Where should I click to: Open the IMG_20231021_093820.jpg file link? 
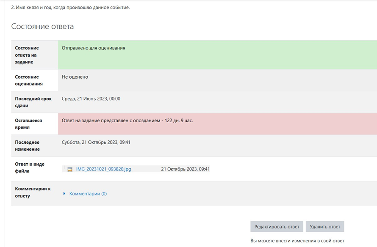coord(104,169)
